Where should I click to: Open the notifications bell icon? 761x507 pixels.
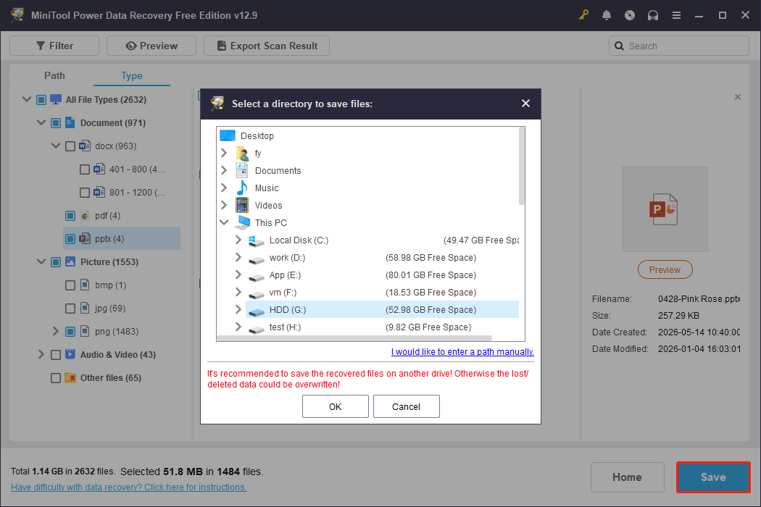[607, 15]
